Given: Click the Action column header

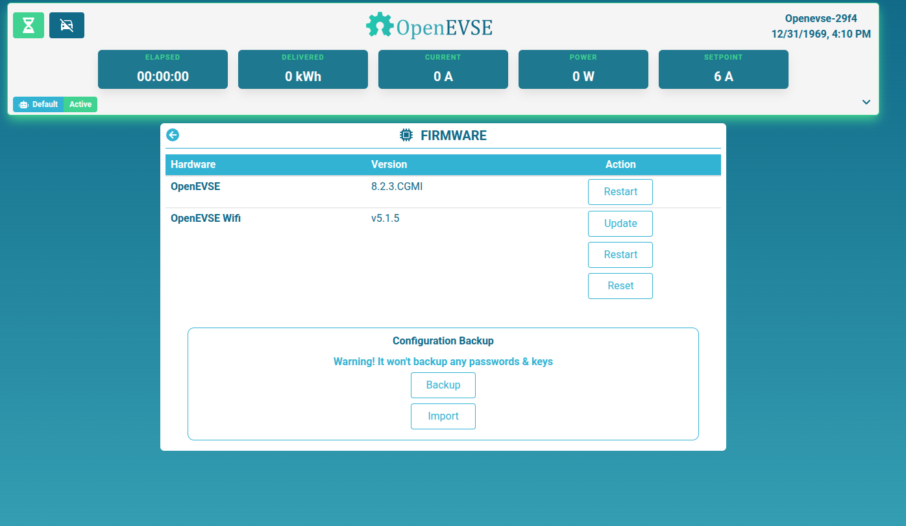Looking at the screenshot, I should point(620,164).
